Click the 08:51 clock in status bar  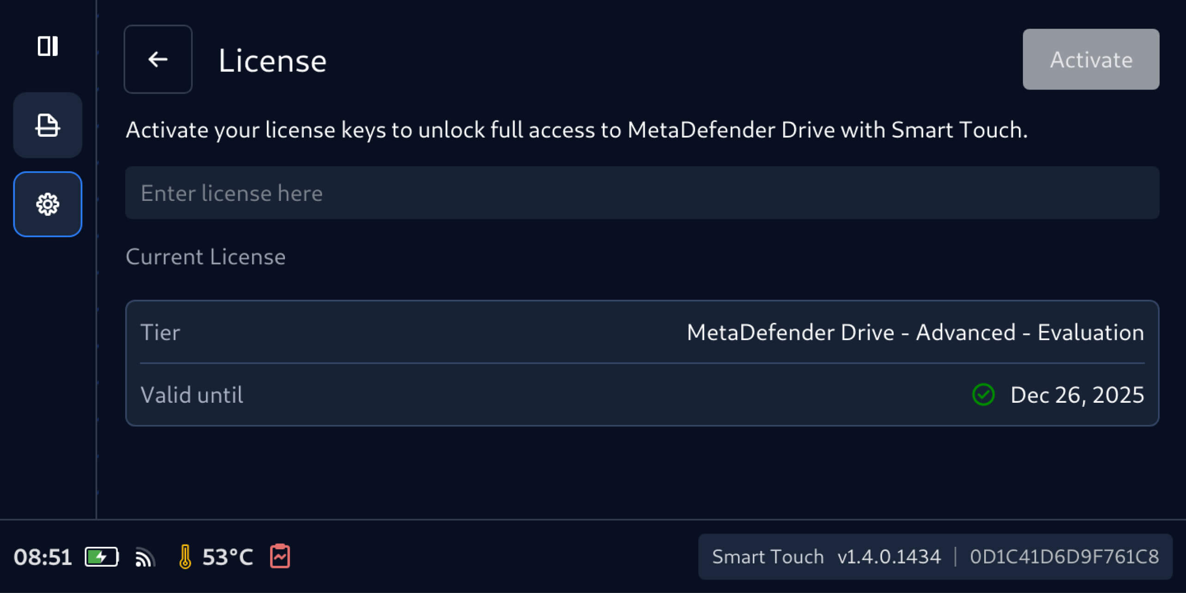[42, 557]
